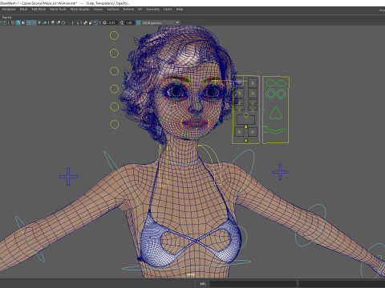Open the Generate menu
Image resolution: width=385 pixels, height=288 pixels.
[152, 10]
